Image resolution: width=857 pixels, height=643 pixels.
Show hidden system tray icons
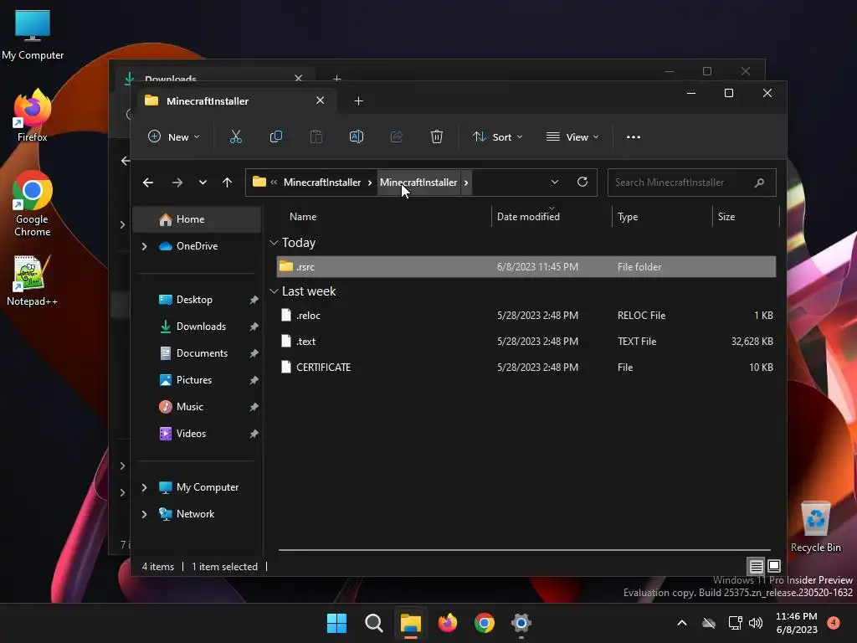[681, 623]
